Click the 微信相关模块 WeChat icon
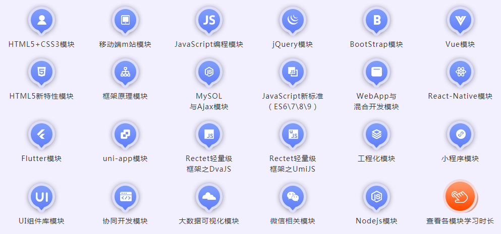501x234 pixels. [x=293, y=197]
